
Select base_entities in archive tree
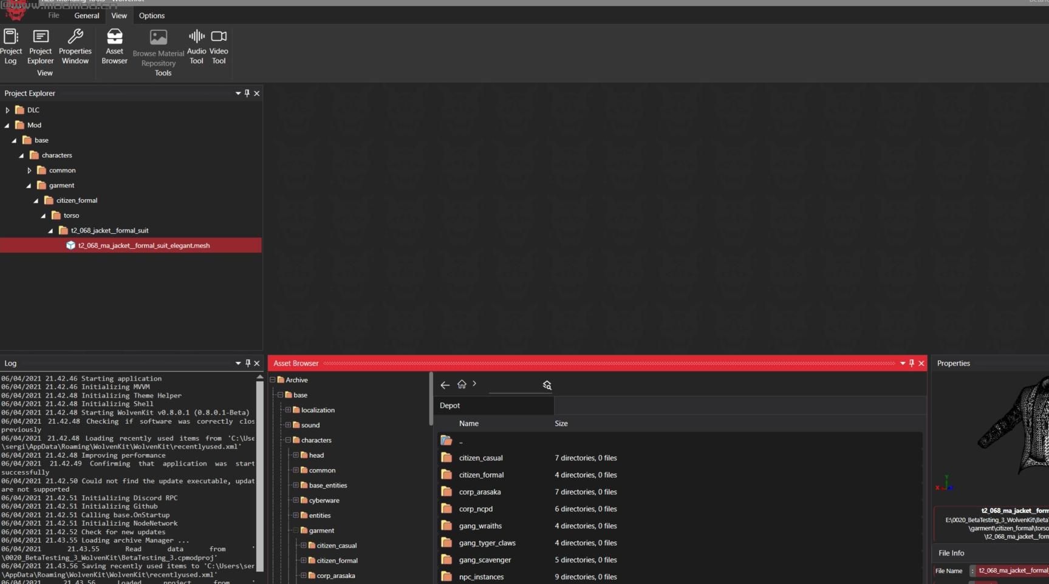[328, 486]
